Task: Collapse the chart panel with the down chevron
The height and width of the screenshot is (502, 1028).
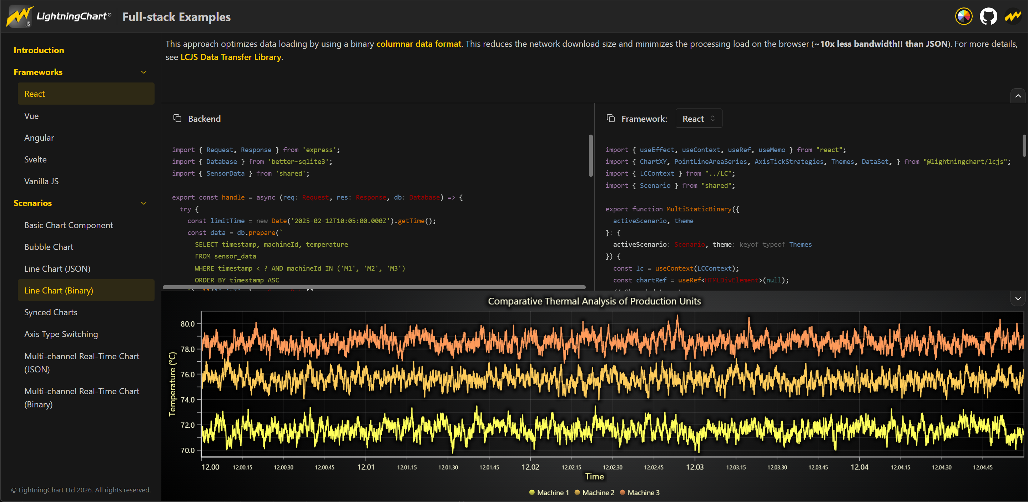Action: 1018,298
